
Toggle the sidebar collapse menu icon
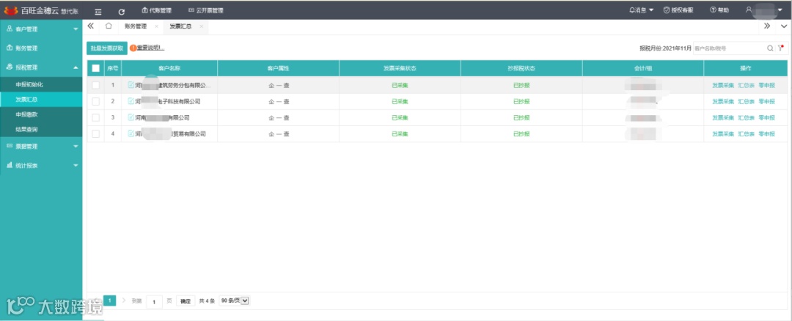98,11
